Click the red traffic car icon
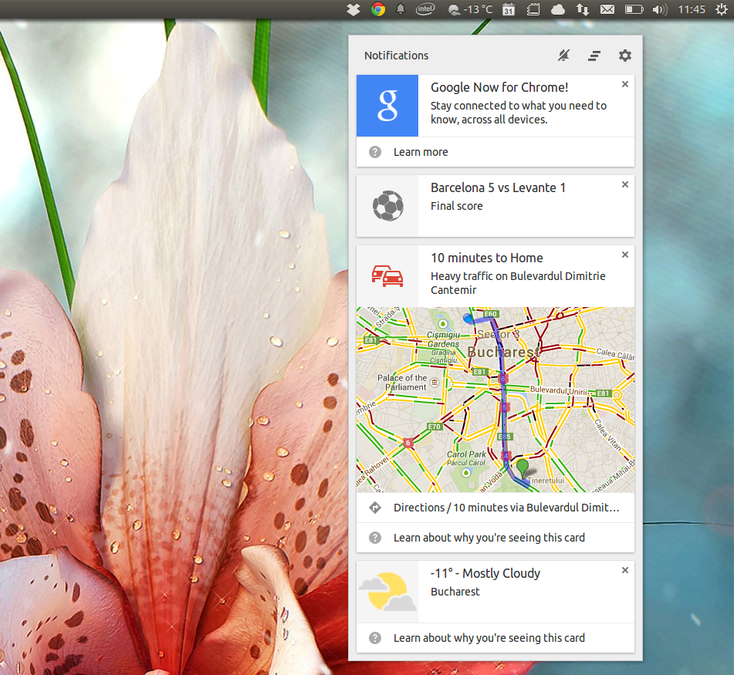Viewport: 734px width, 675px height. pos(387,275)
